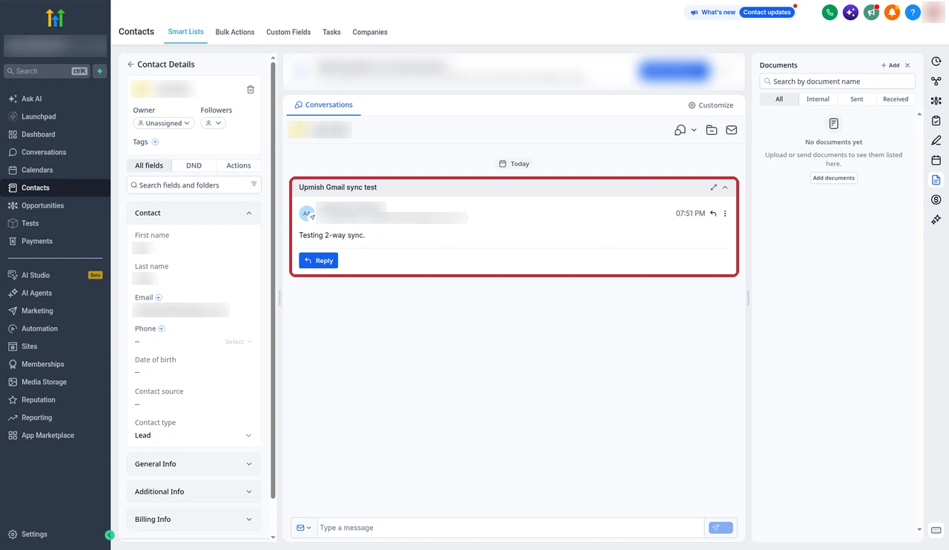Close the Documents panel
Viewport: 949px width, 550px height.
click(907, 65)
